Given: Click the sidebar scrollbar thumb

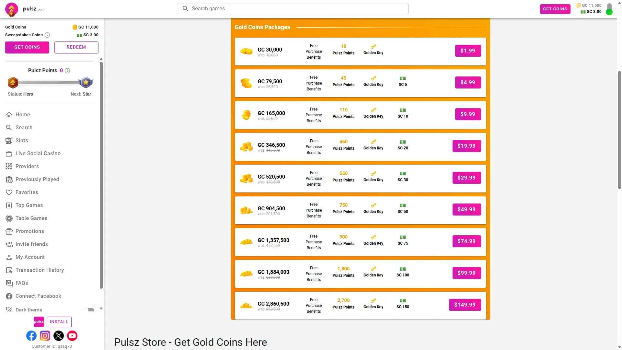Looking at the screenshot, I should pos(101,175).
